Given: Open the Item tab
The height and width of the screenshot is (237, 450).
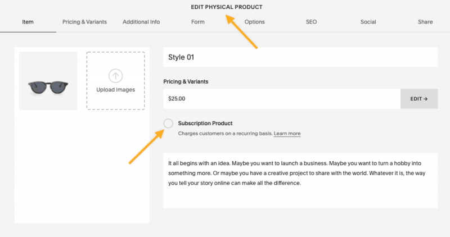Looking at the screenshot, I should coord(28,22).
